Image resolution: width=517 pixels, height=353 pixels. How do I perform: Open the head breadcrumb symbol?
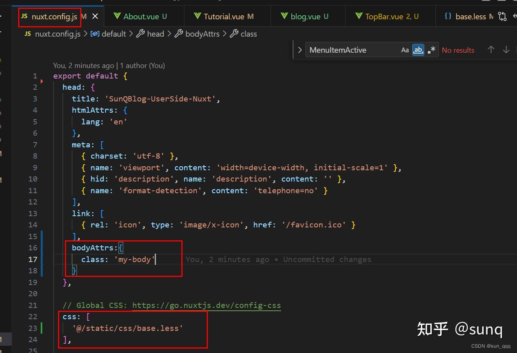[150, 34]
